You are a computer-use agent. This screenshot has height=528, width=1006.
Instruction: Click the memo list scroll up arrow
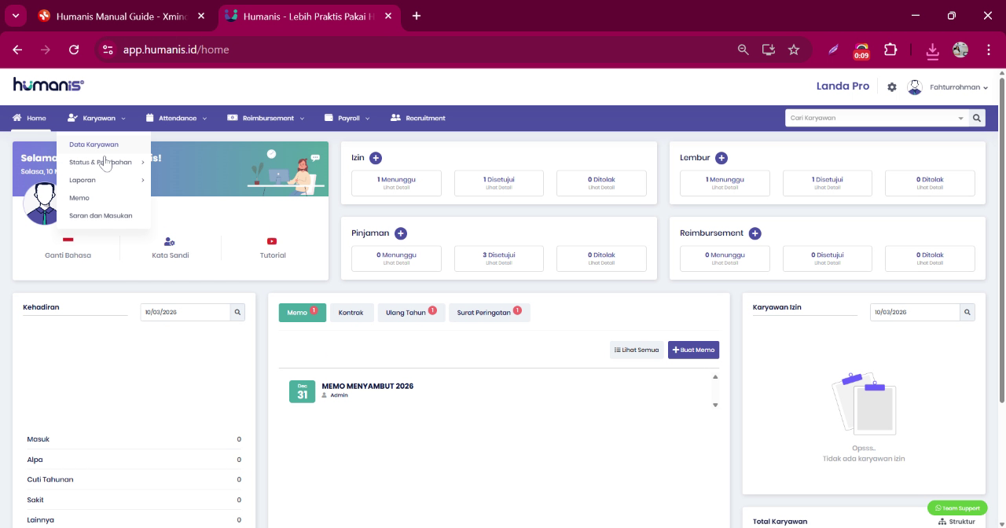[x=715, y=377]
